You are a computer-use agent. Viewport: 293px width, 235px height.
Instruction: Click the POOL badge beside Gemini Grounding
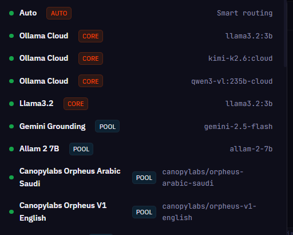click(x=108, y=126)
